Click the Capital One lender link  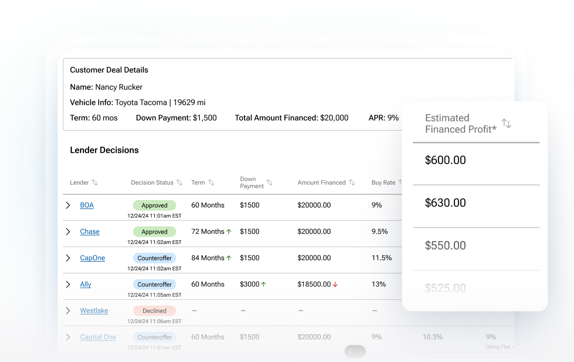98,337
